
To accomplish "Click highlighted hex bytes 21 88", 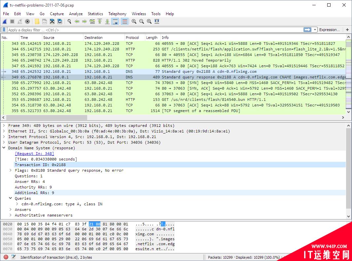I will click(94, 224).
